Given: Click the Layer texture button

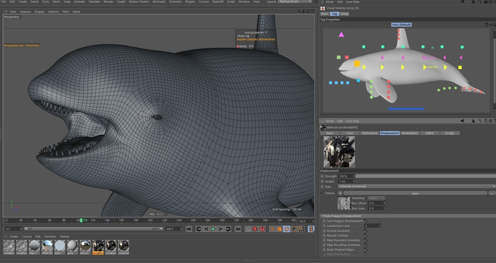Looking at the screenshot, I should tap(415, 193).
